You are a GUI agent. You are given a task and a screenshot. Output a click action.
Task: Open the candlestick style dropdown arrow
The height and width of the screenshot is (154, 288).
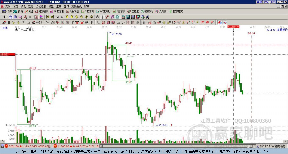click(33, 17)
